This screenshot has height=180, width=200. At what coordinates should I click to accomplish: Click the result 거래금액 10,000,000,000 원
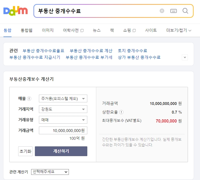coord(166,104)
